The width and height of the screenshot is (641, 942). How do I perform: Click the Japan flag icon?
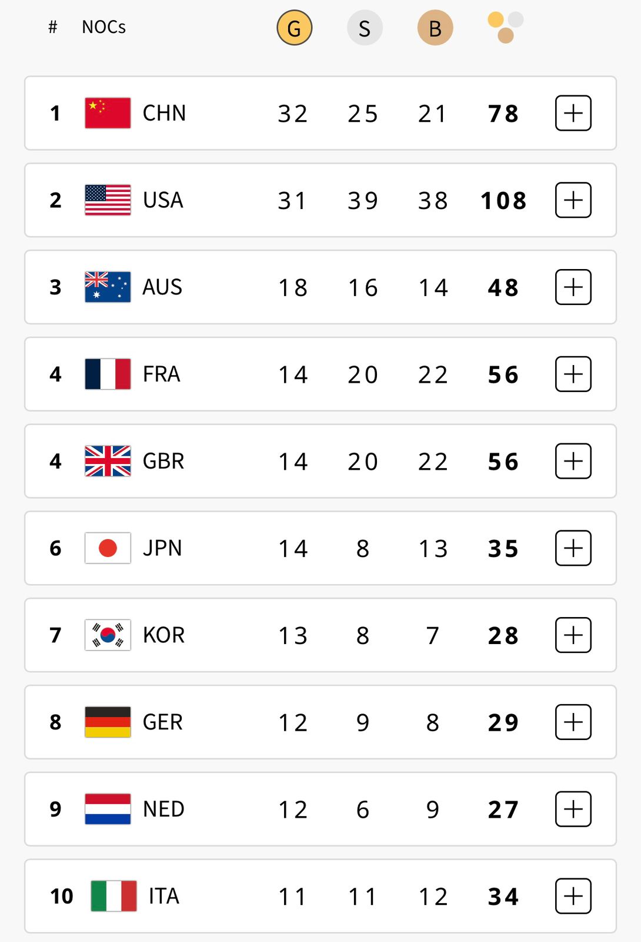(x=108, y=548)
